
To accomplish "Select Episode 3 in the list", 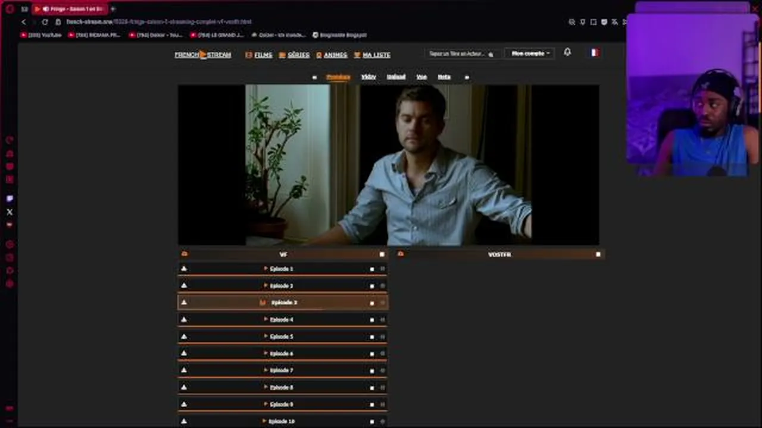I will [x=283, y=303].
